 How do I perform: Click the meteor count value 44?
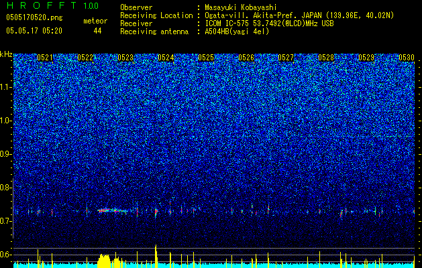coord(97,31)
